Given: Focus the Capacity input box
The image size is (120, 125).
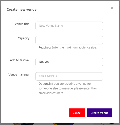Looking at the screenshot, I should coord(69,40).
